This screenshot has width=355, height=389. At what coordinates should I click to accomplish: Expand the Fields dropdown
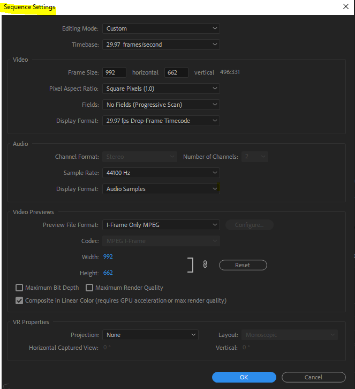point(161,105)
